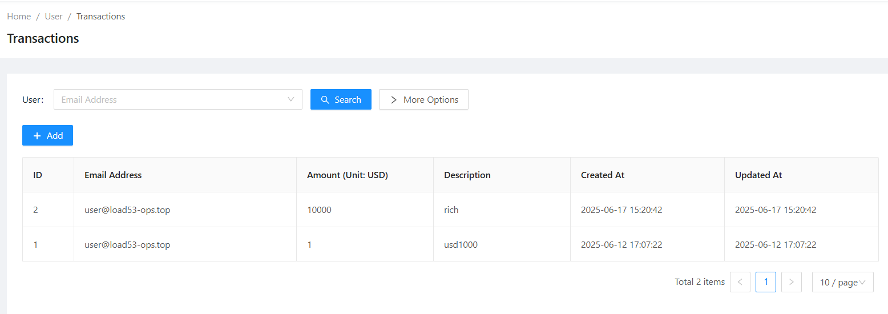Go to next page arrow
888x314 pixels.
pos(791,282)
